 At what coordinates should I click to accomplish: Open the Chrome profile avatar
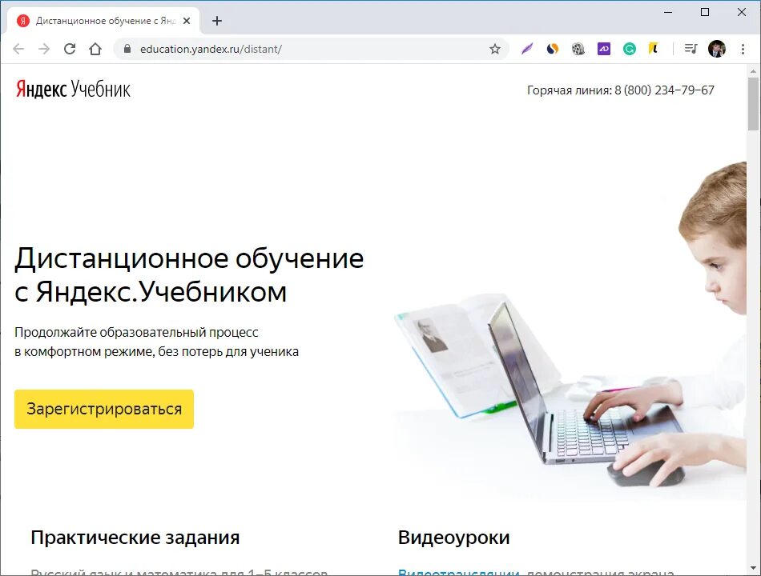pyautogui.click(x=717, y=49)
